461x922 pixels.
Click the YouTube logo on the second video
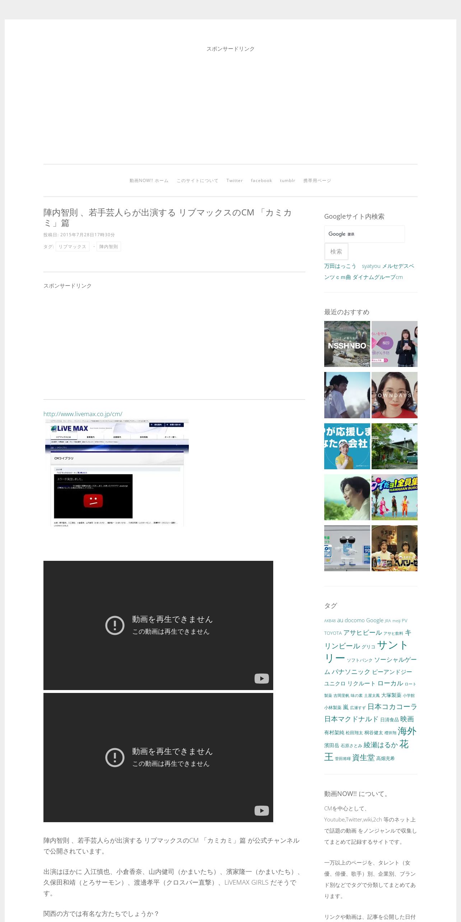click(262, 811)
